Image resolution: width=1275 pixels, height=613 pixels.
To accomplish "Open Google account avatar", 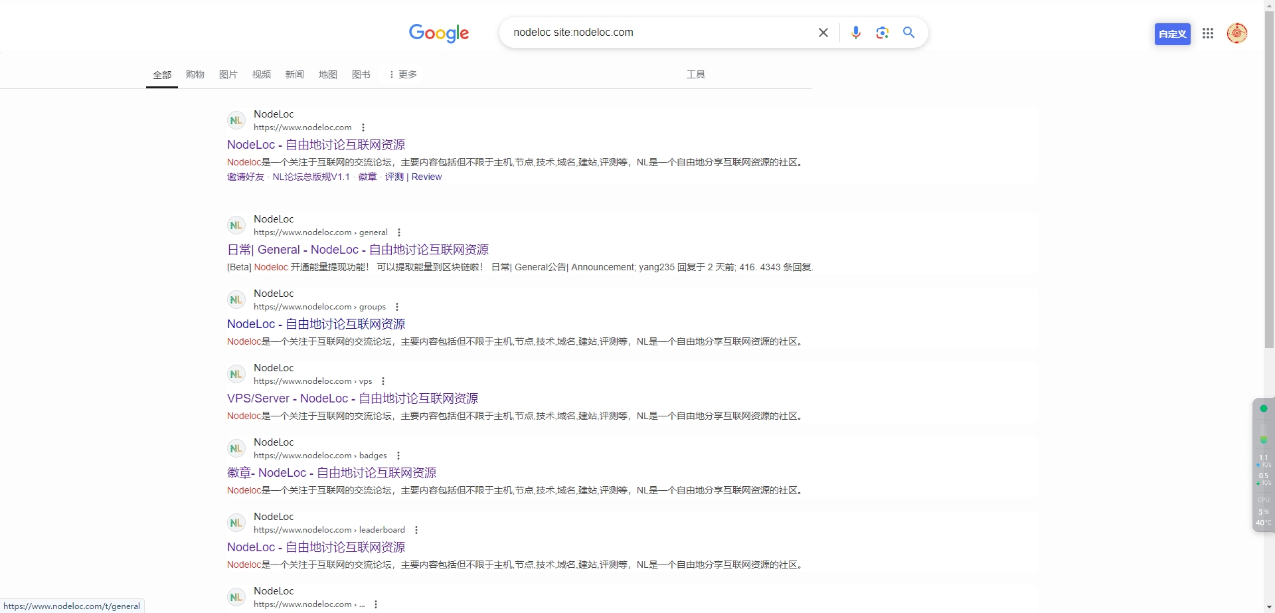I will click(1237, 33).
